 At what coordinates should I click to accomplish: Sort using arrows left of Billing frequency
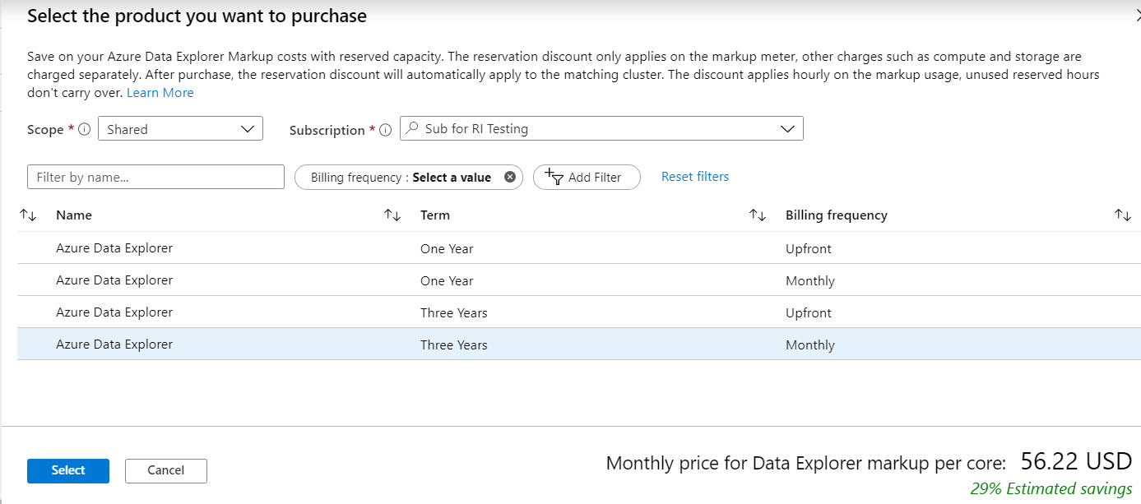758,215
